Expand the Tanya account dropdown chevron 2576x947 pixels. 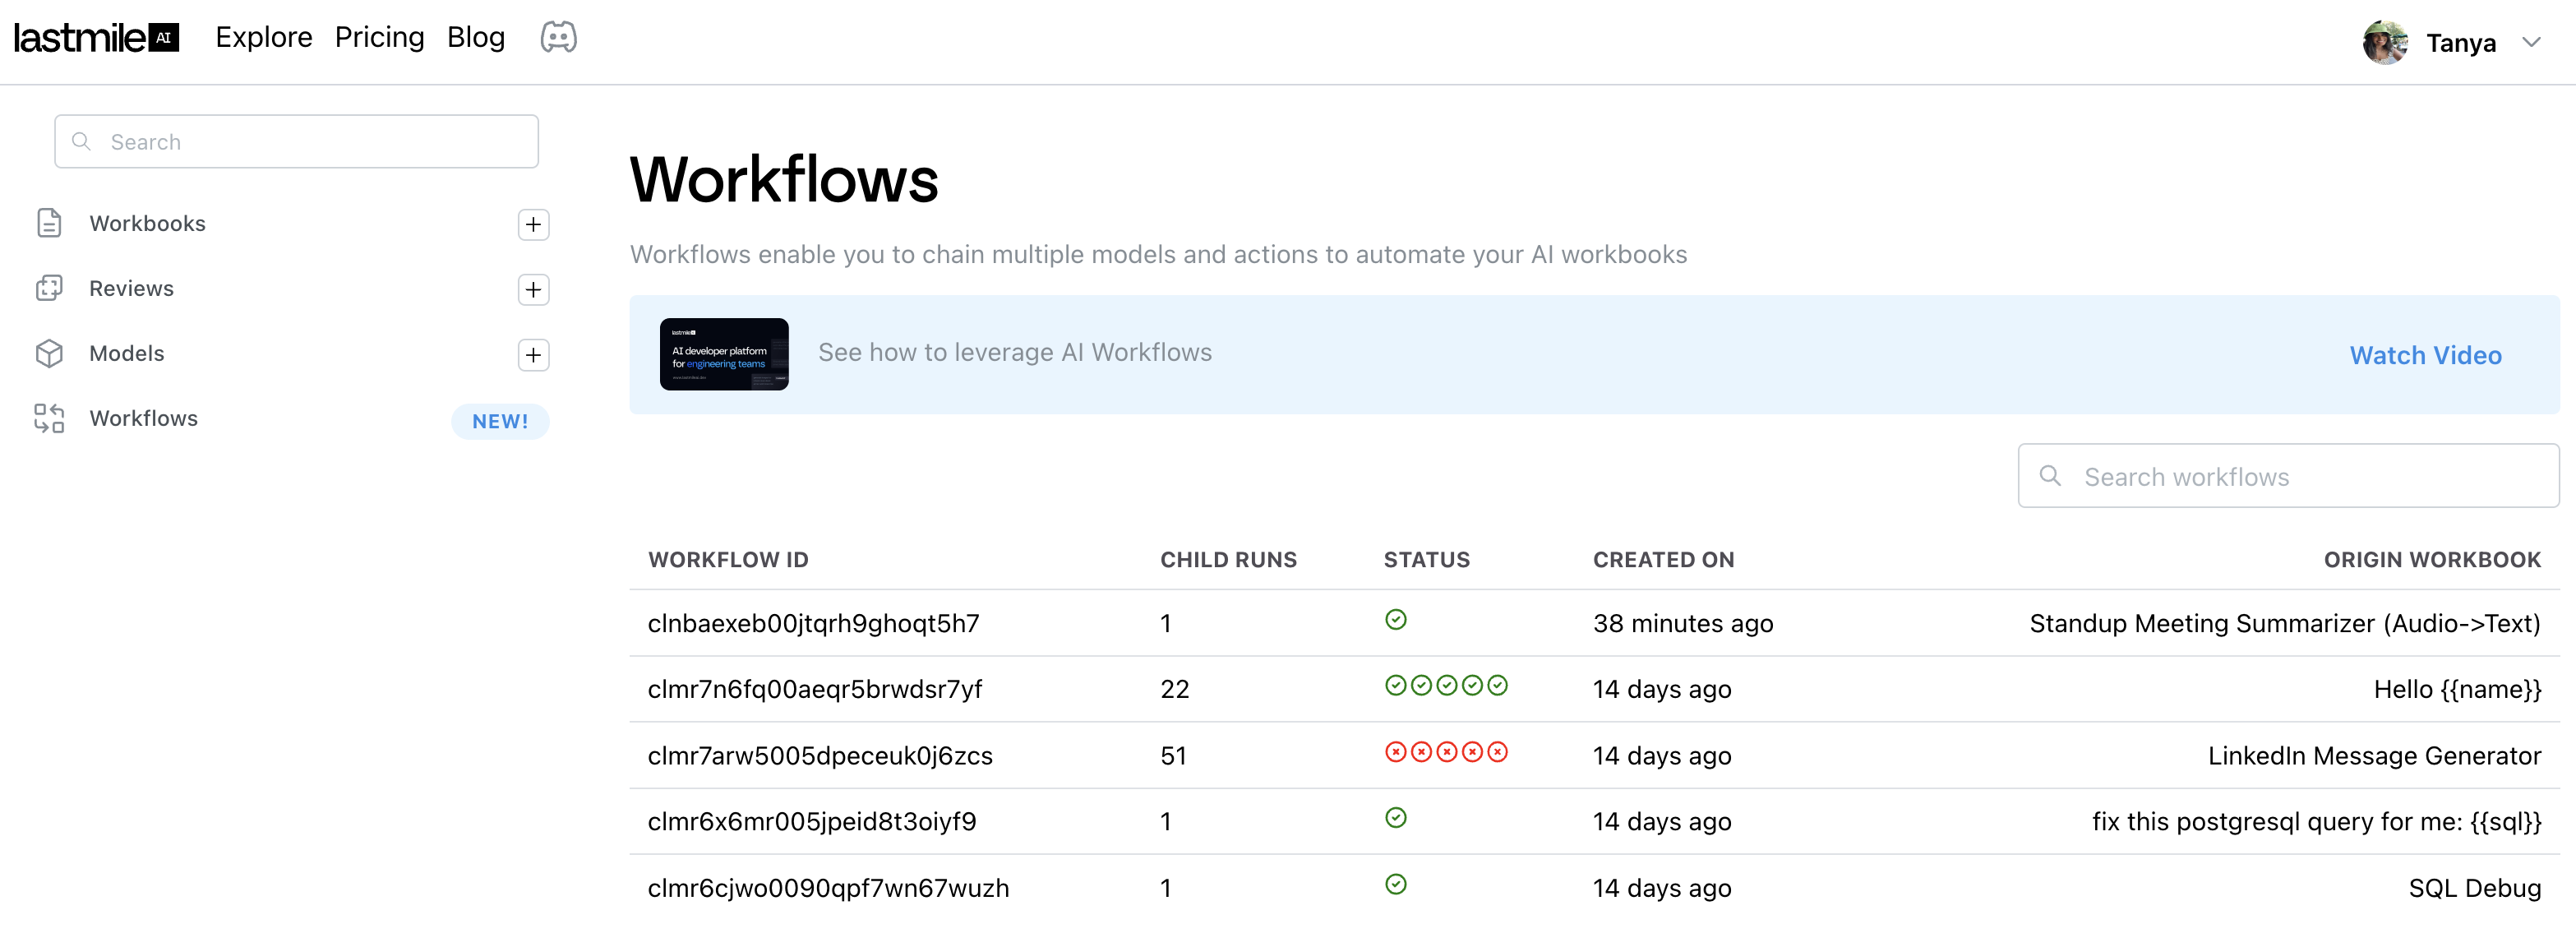coord(2530,42)
